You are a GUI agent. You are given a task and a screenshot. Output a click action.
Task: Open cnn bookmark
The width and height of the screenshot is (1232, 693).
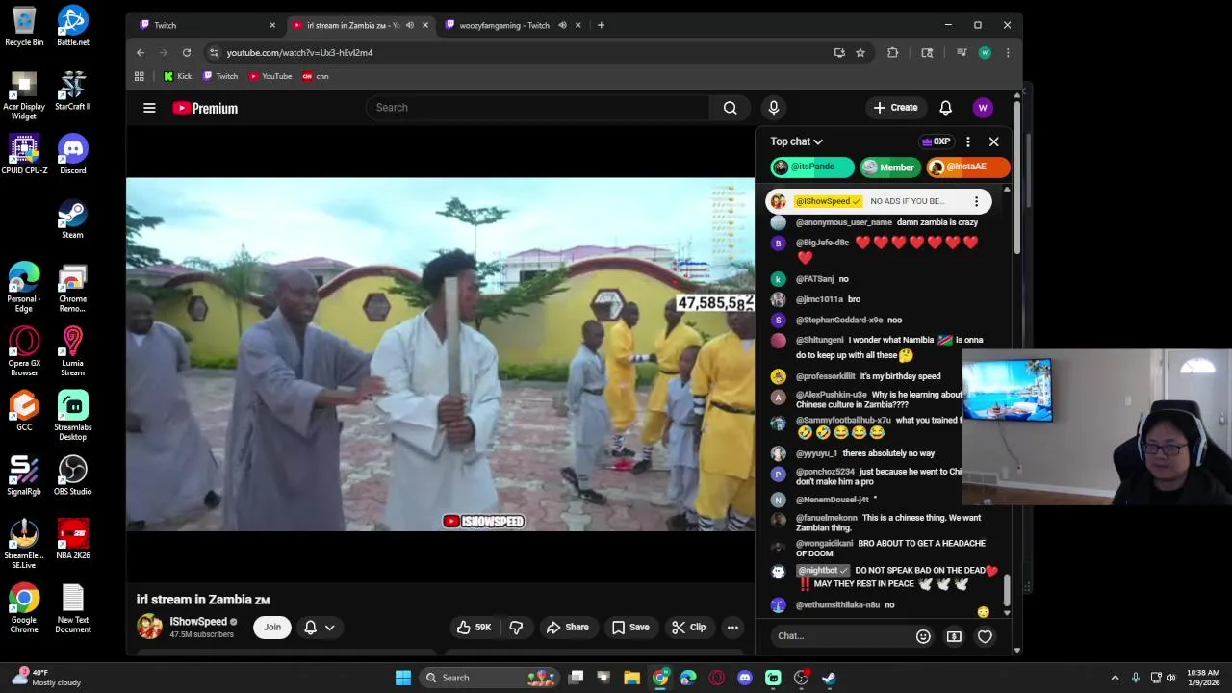(x=316, y=76)
